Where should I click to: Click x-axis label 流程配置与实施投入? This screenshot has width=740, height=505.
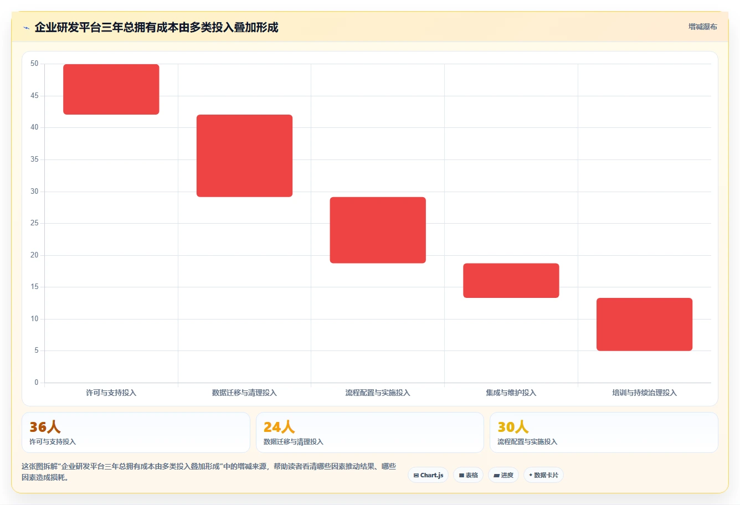click(378, 393)
